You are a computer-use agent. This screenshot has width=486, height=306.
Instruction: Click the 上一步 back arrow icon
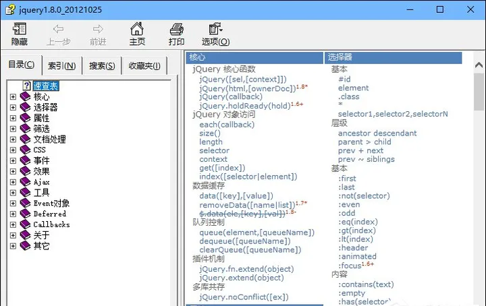coord(58,29)
